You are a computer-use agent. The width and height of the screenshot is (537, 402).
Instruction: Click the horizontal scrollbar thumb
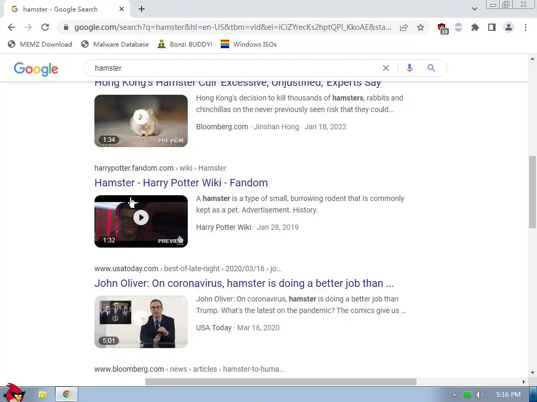pos(281,382)
